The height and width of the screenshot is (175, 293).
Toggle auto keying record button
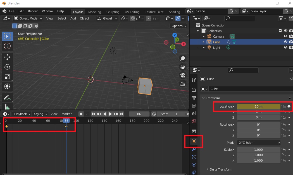point(81,114)
